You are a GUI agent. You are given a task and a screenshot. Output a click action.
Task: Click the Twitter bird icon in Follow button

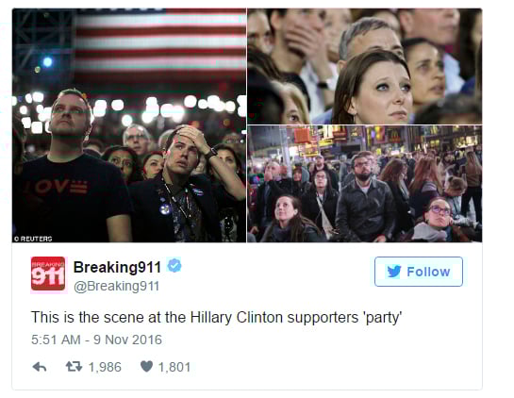394,272
